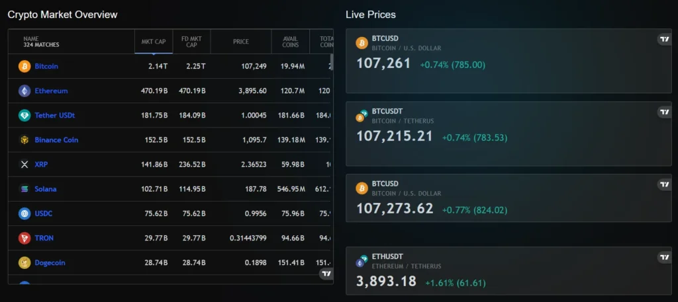The image size is (678, 302).
Task: Sort table by FD MKT CAP column header
Action: (x=191, y=42)
